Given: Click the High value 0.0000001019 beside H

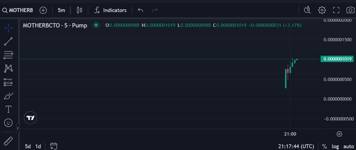Looking at the screenshot, I should coord(160,25).
